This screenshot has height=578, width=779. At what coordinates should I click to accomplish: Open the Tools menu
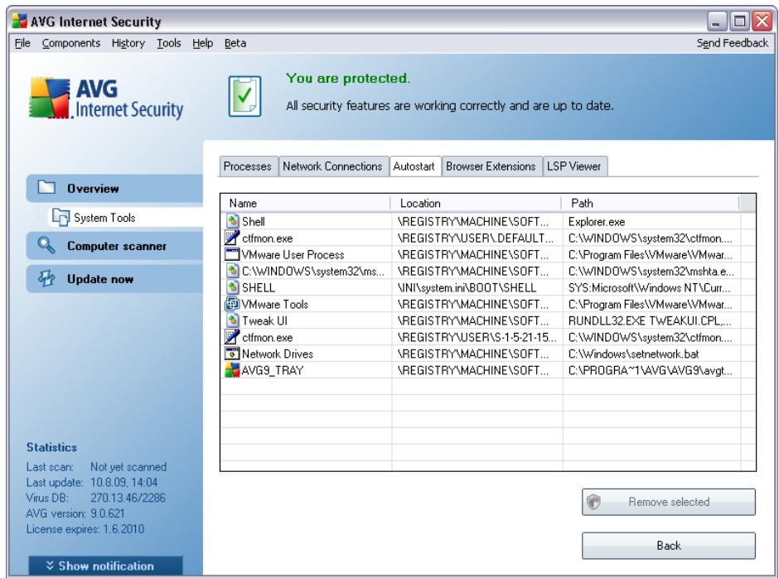click(169, 43)
